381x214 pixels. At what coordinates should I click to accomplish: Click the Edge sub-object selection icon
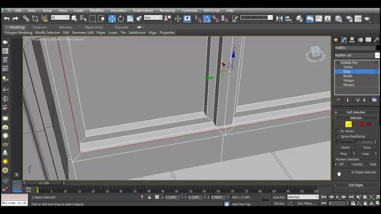tap(348, 124)
